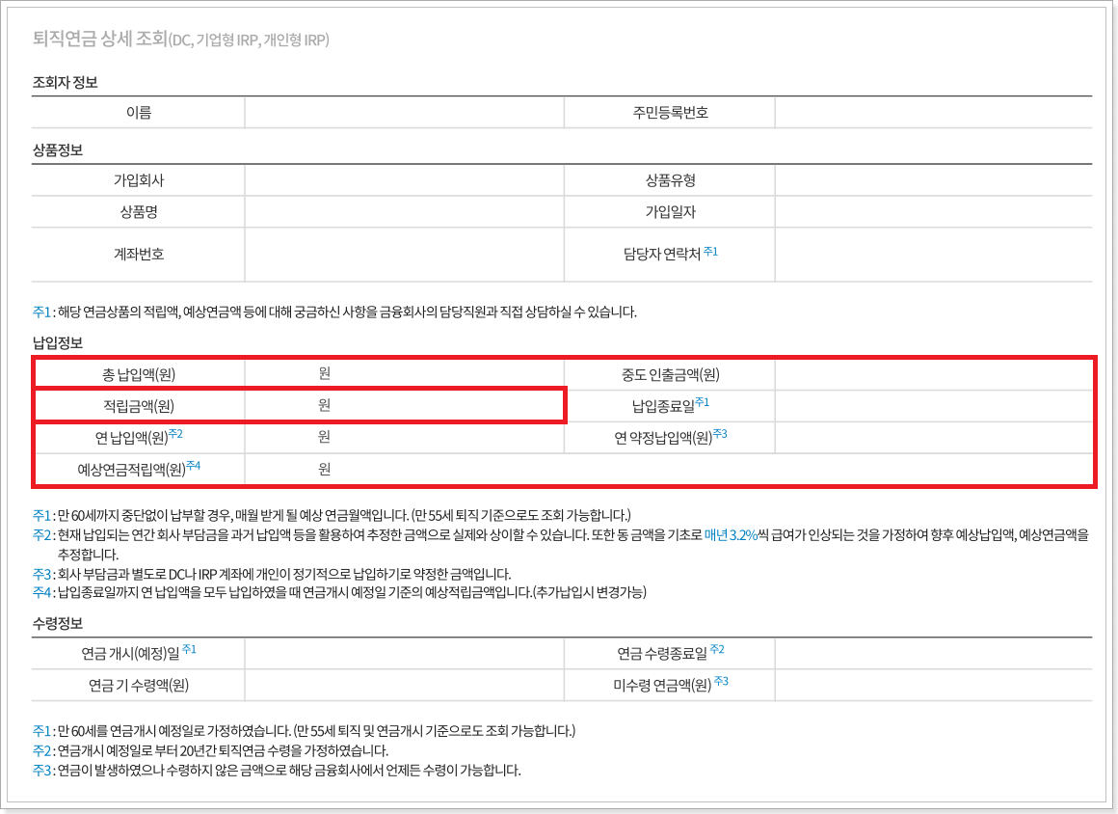Select the '수령정보' section heading
This screenshot has height=814, width=1118.
tap(58, 623)
